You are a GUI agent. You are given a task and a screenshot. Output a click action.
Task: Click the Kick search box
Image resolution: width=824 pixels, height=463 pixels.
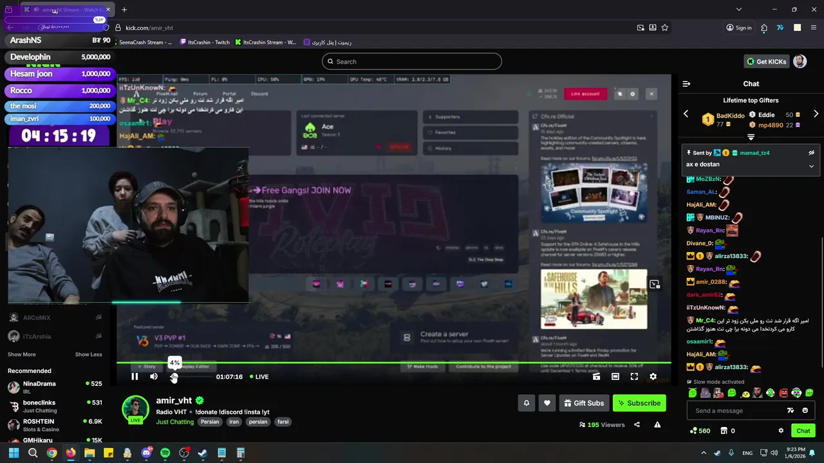412,62
